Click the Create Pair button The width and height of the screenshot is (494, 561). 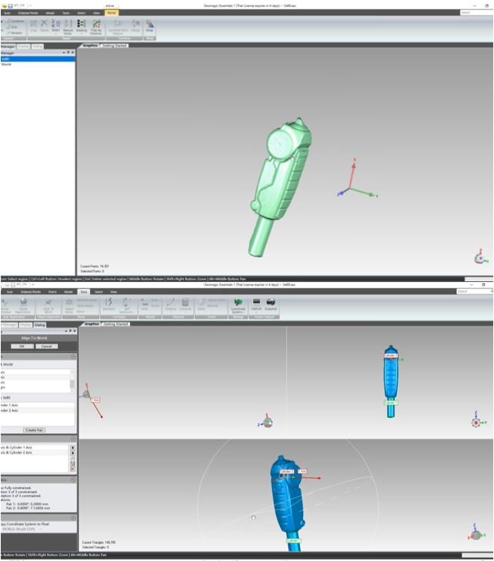coord(34,430)
